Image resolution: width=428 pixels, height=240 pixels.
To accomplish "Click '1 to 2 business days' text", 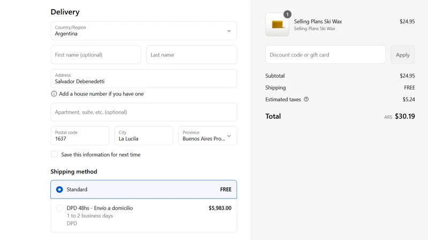I will [90, 216].
